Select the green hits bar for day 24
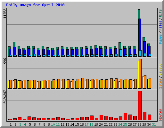Viewport: 164px width, 128px height. pos(120,45)
